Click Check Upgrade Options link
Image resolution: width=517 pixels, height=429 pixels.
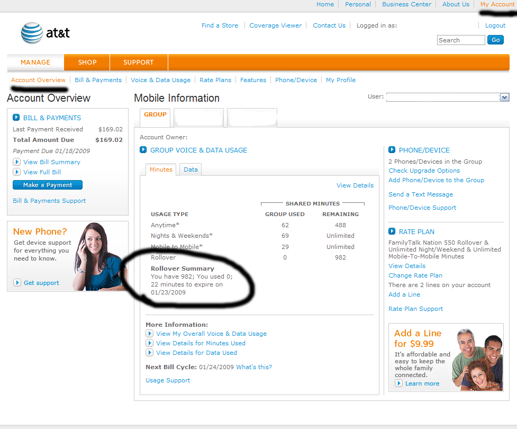(424, 171)
